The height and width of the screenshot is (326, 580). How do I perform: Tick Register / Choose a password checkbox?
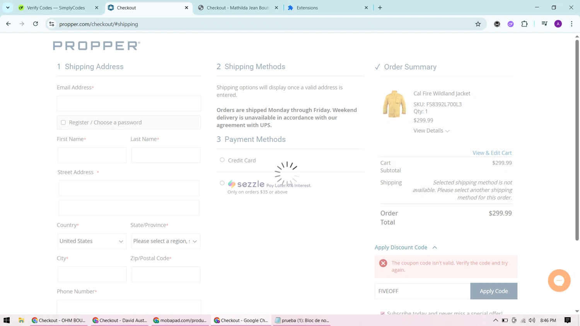point(63,122)
